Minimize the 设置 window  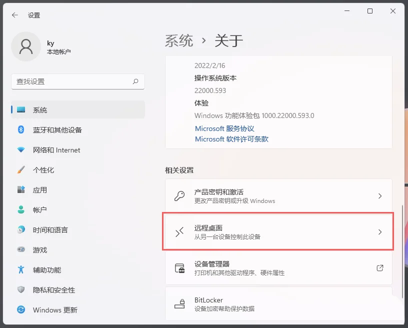(x=347, y=11)
